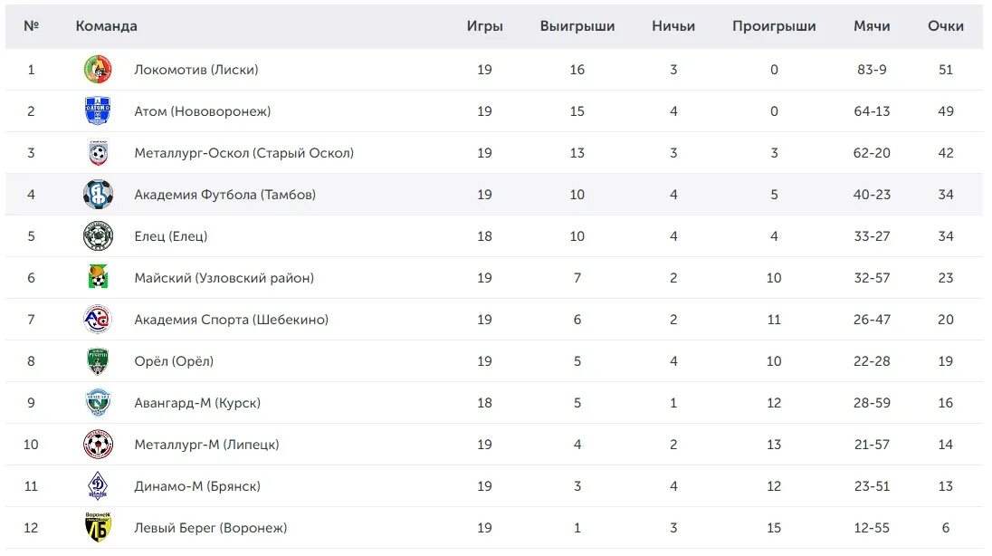Viewport: 992px width, 556px height.
Task: Click the Академия Футбола (Тамбов) logo
Action: click(98, 195)
